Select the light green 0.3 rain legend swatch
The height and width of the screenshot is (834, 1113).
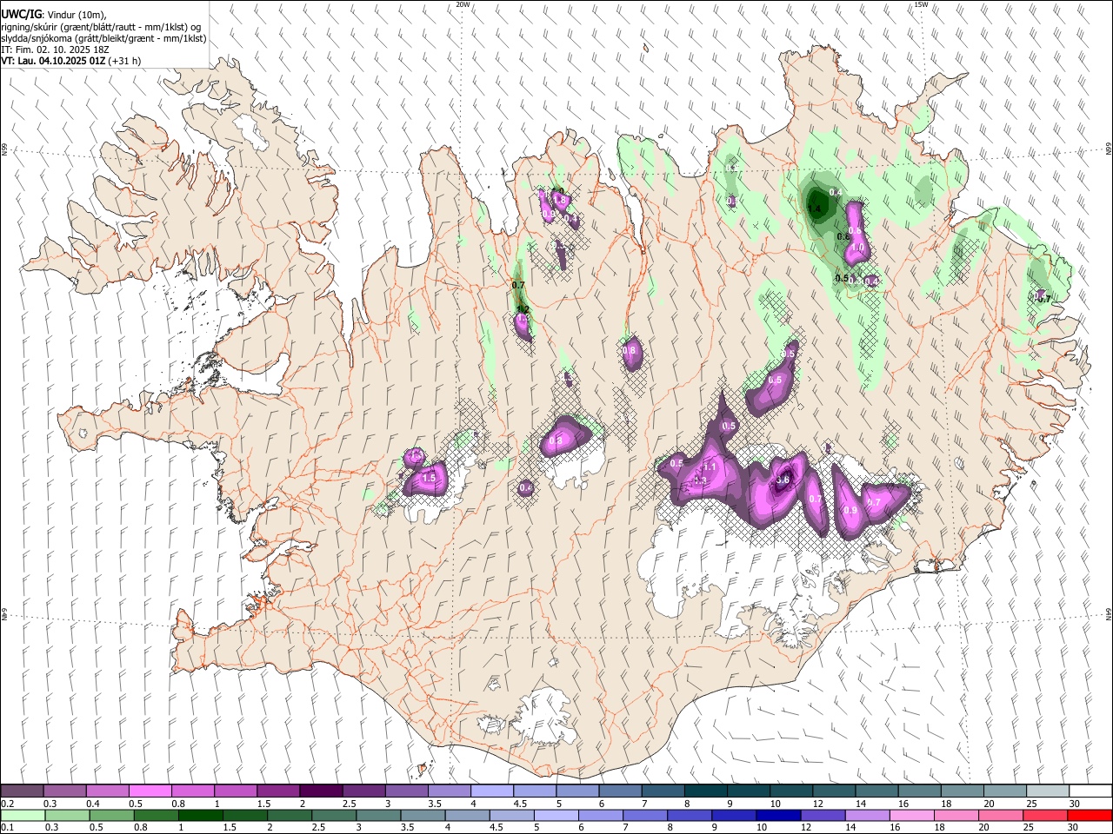(x=68, y=815)
